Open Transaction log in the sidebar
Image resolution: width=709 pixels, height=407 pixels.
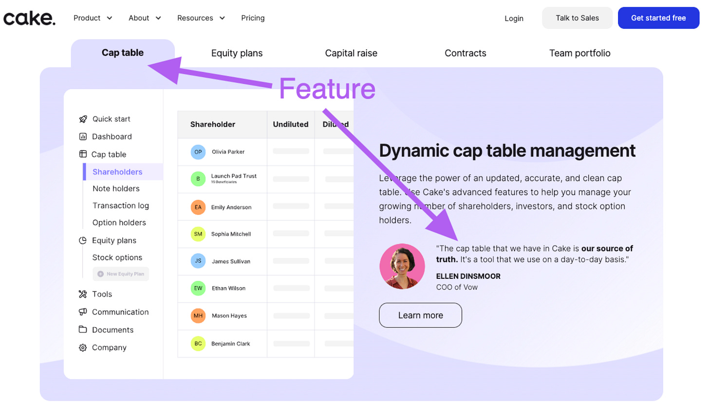click(x=121, y=206)
